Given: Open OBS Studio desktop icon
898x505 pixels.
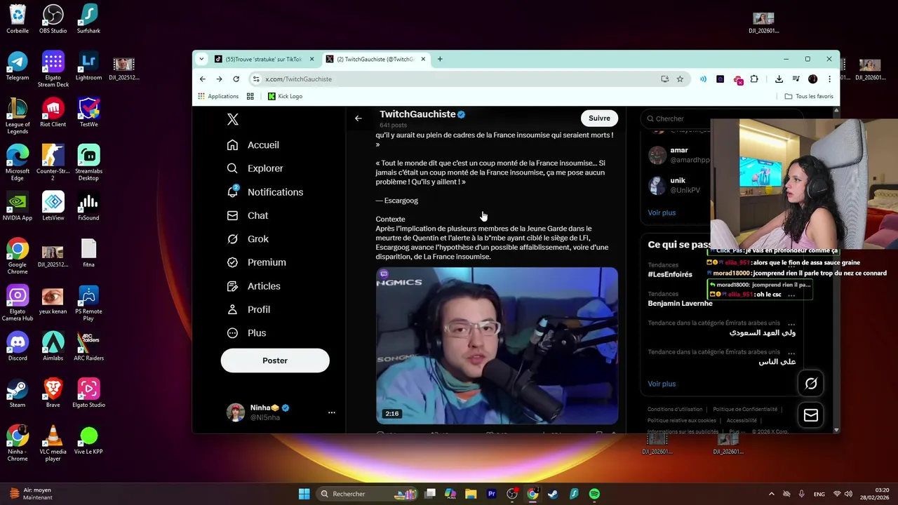Looking at the screenshot, I should pyautogui.click(x=53, y=20).
